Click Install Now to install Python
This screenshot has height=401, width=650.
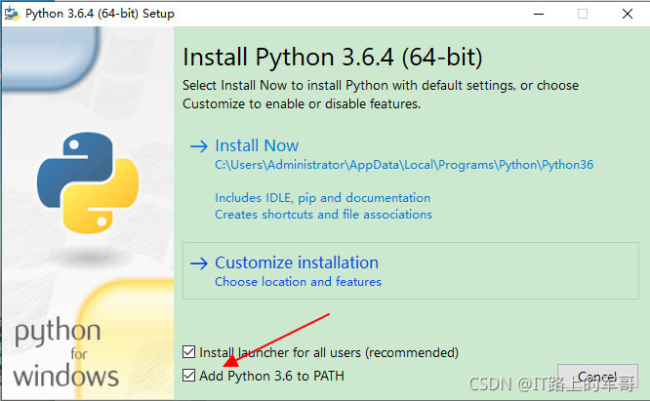point(257,145)
